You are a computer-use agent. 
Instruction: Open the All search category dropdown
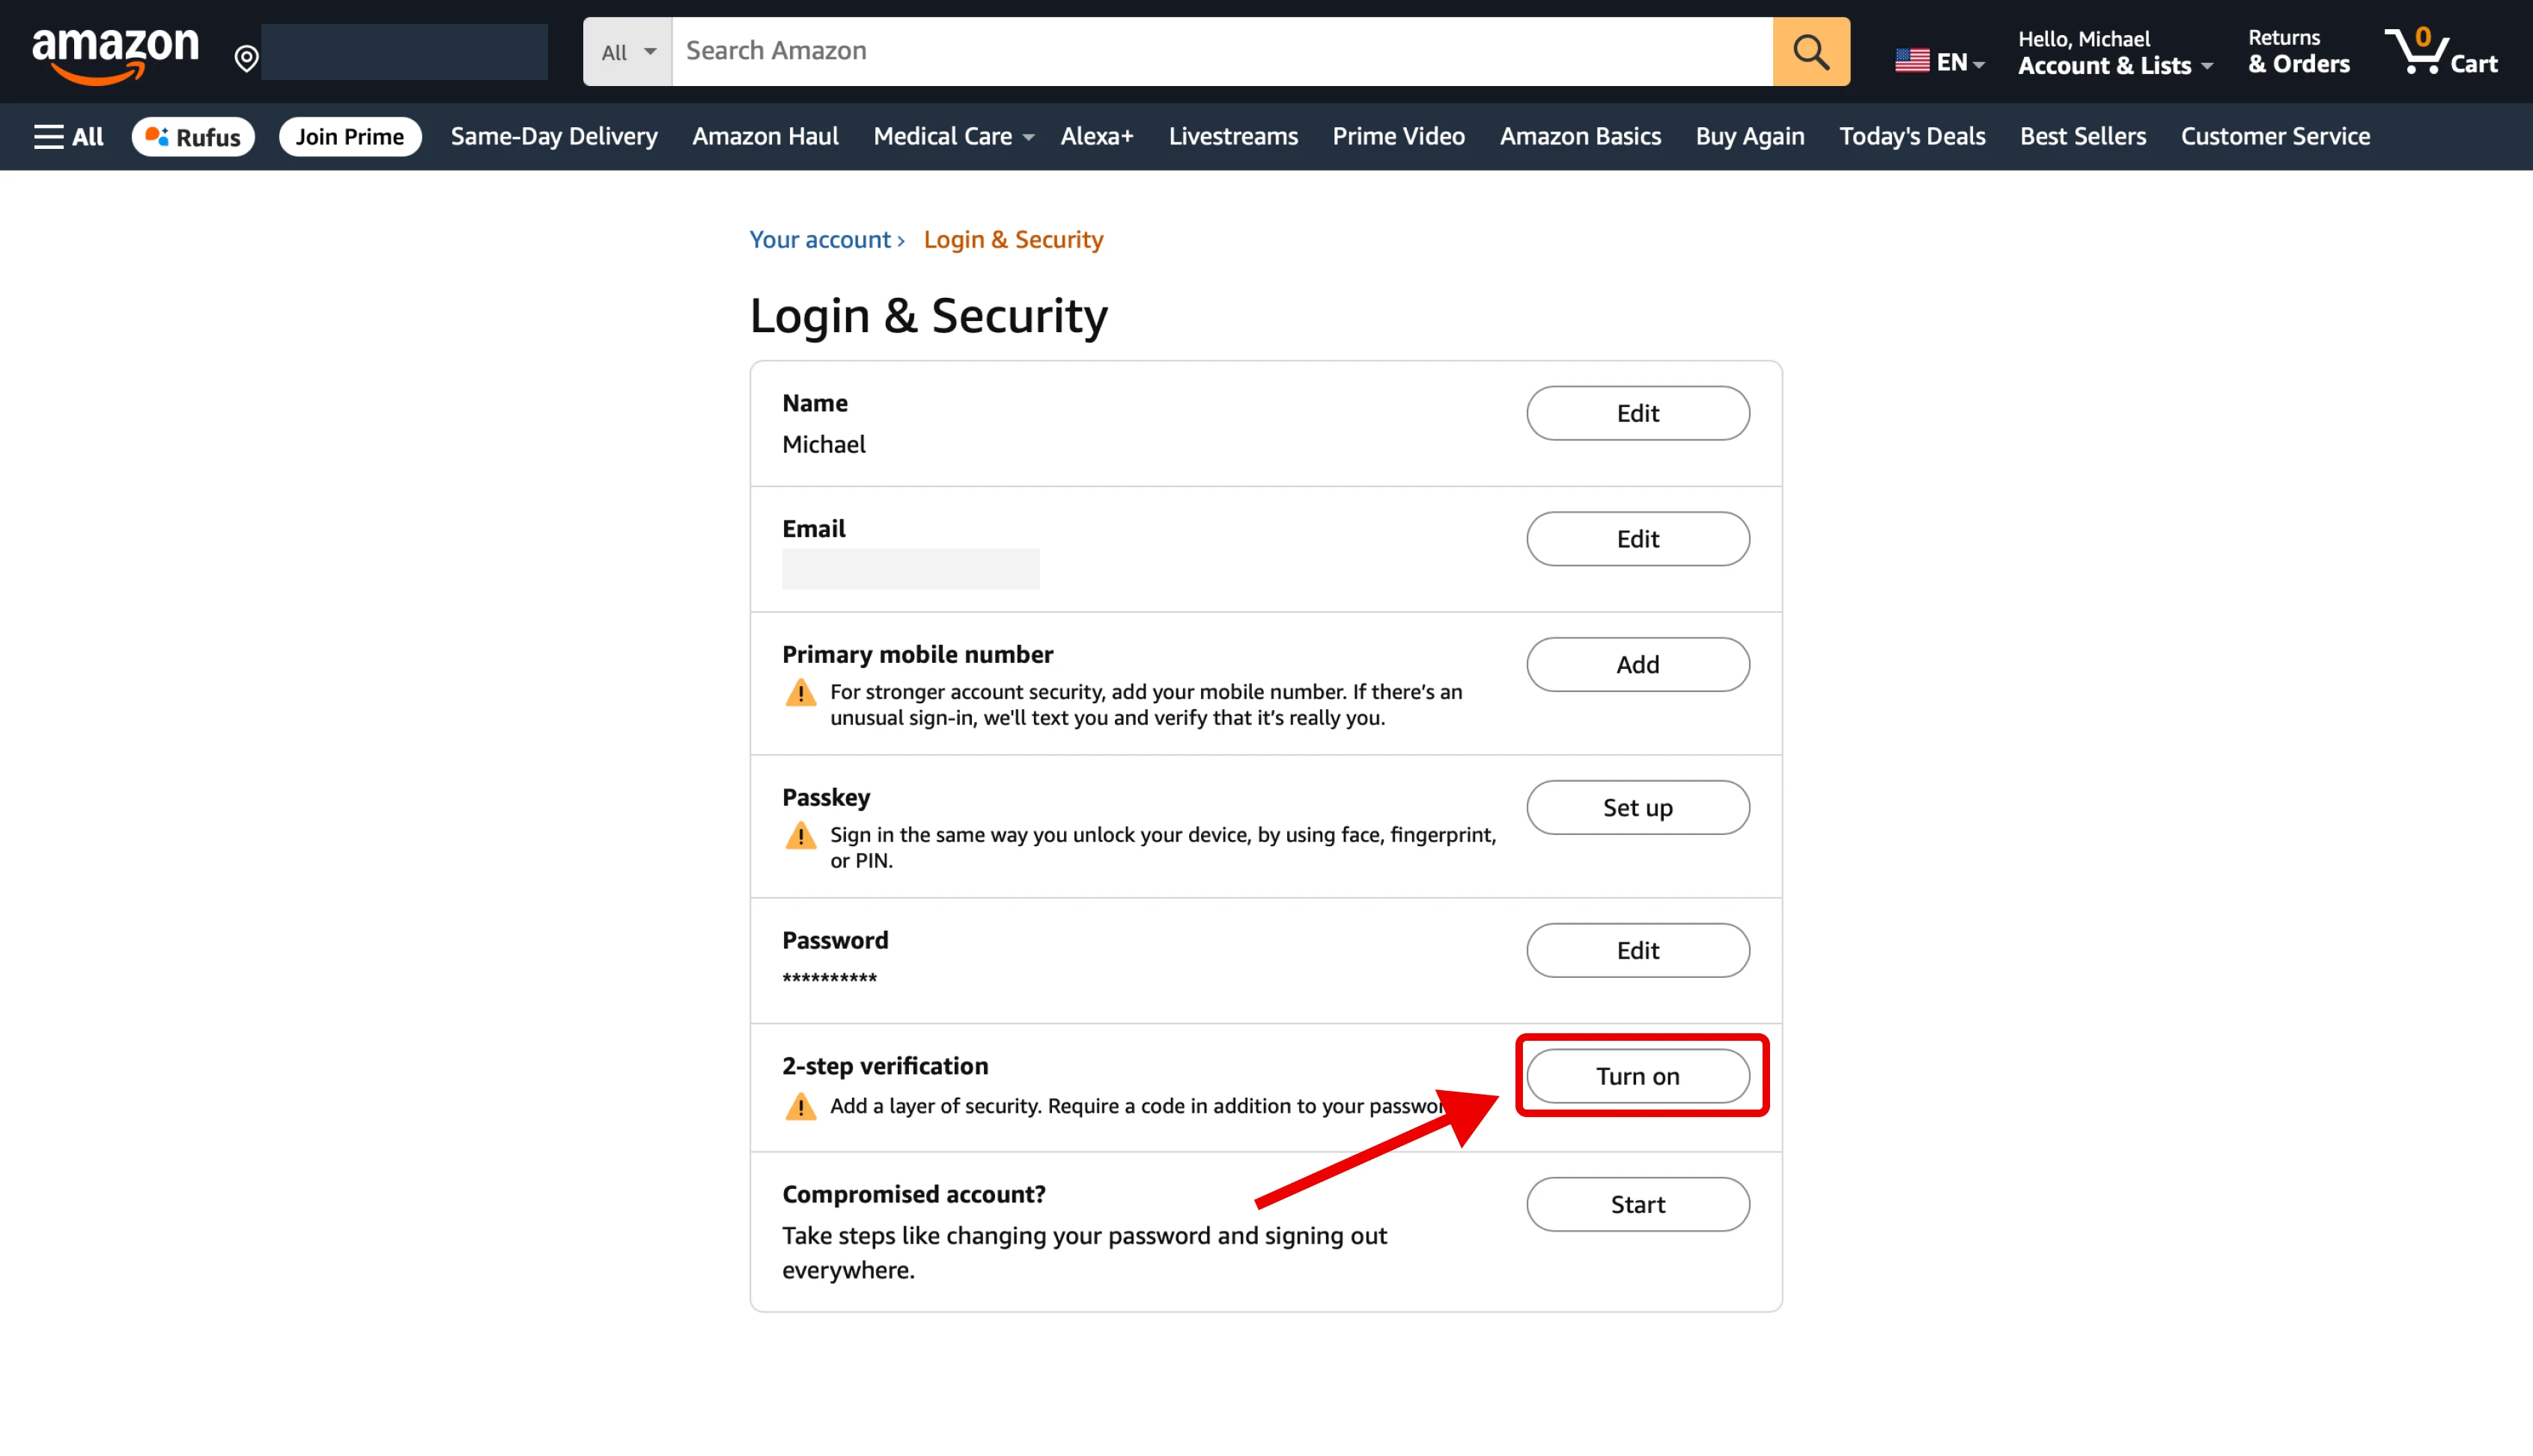(627, 52)
